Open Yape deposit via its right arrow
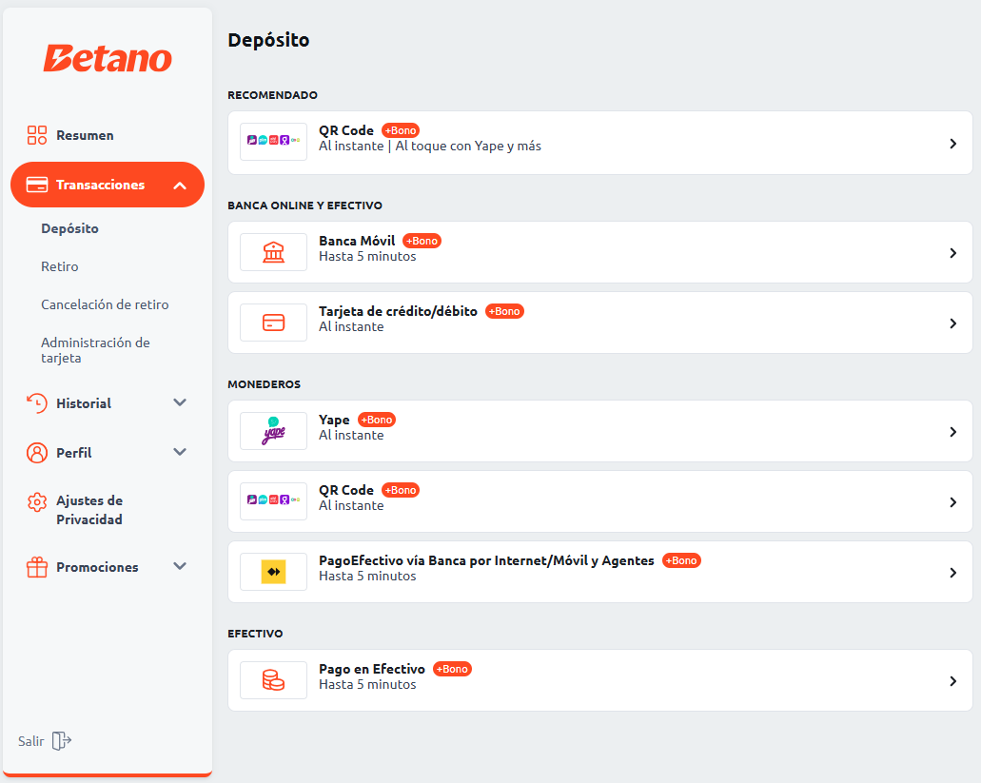This screenshot has height=783, width=981. point(952,432)
